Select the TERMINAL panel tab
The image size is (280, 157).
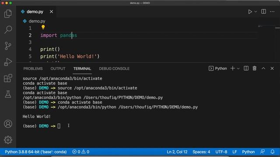82,69
